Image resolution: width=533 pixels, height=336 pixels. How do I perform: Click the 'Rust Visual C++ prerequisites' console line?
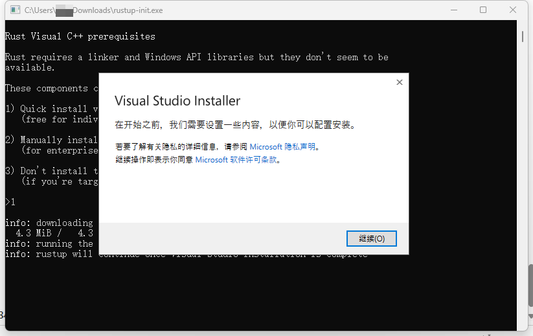80,36
